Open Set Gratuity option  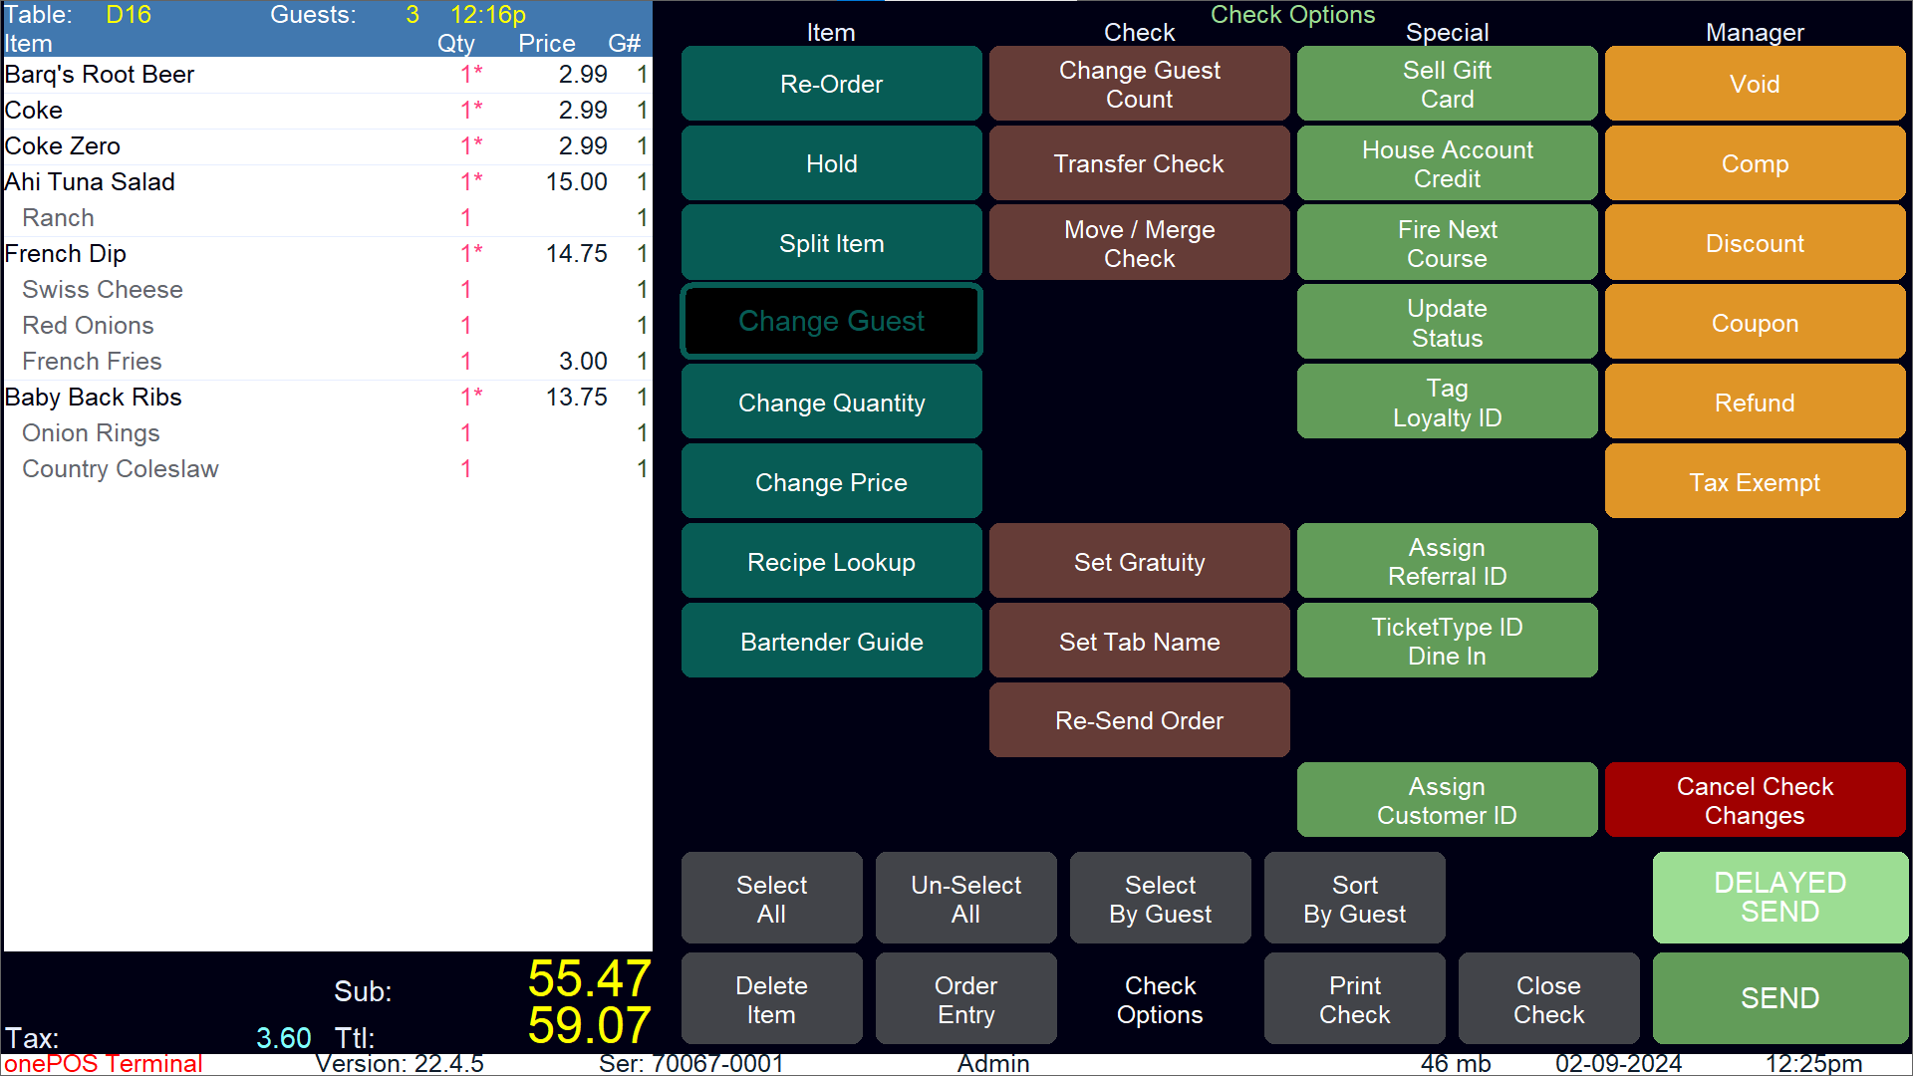1139,562
